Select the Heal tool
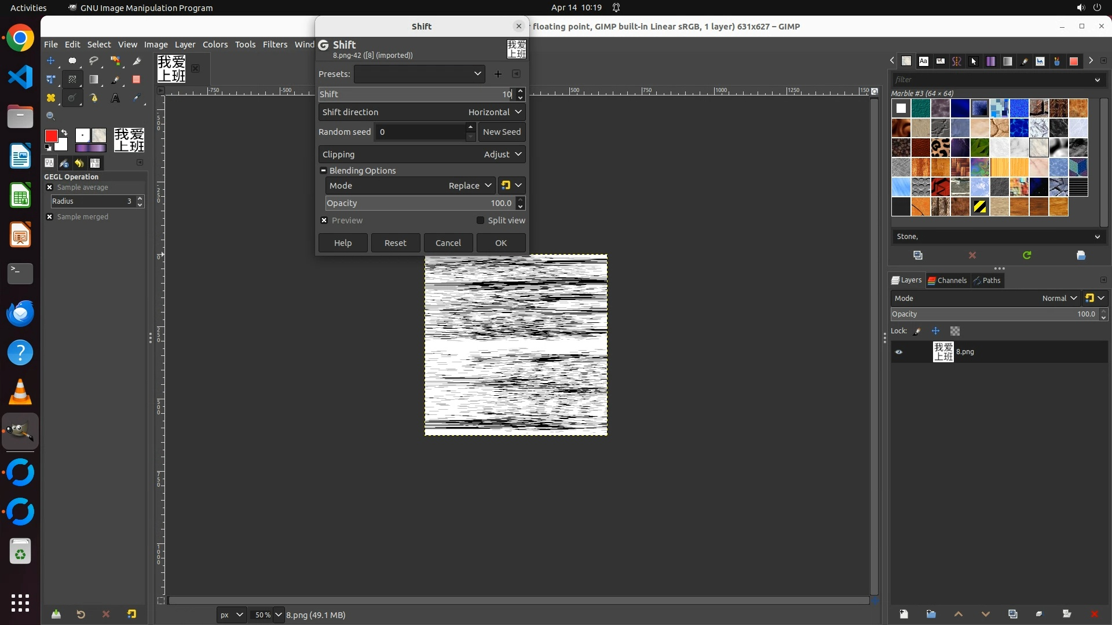Screen dimensions: 1112x625 click(51, 98)
